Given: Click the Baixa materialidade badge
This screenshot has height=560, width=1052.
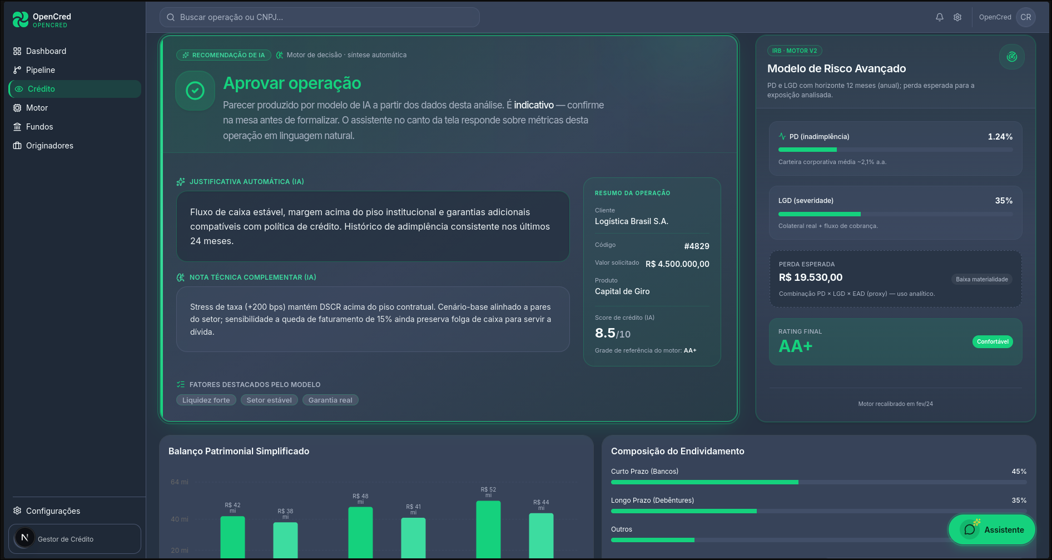Looking at the screenshot, I should tap(982, 280).
